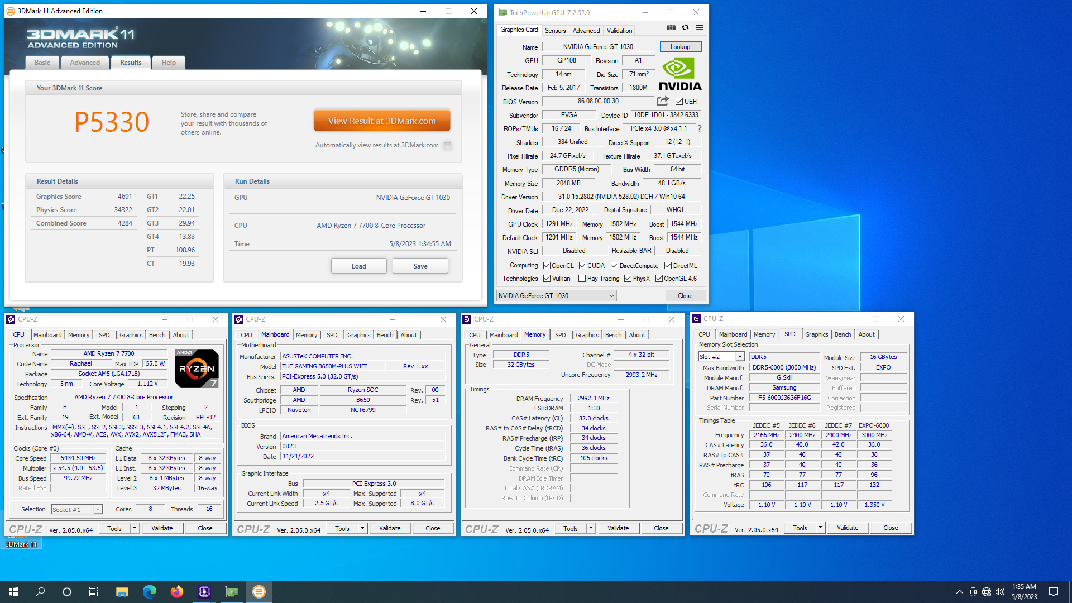Switch to 3DMark Advanced tab
Screen dimensions: 1072x603
pos(85,63)
